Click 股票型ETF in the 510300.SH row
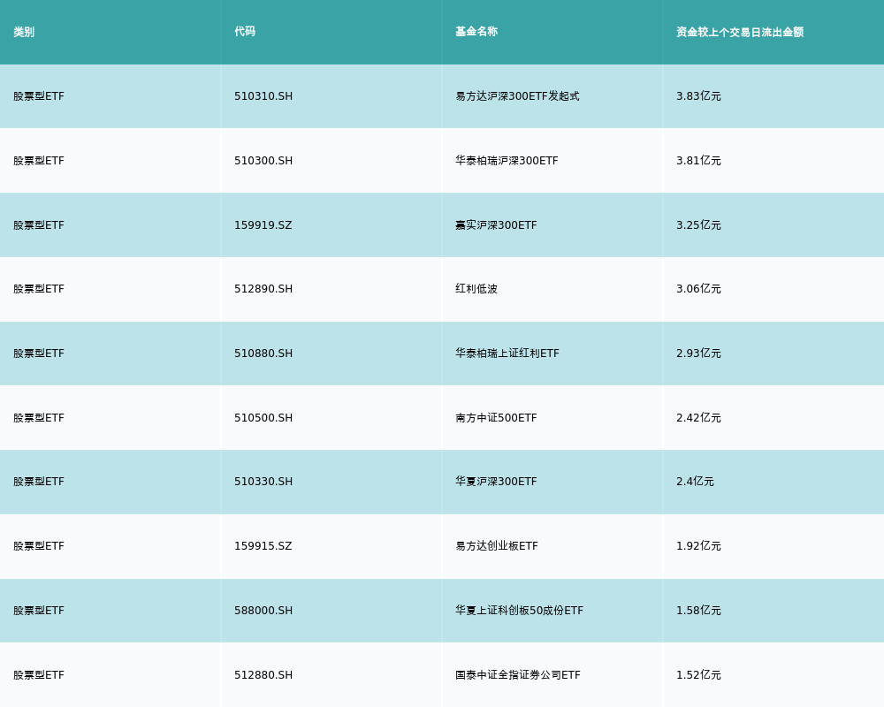Viewport: 884px width, 707px height. pyautogui.click(x=39, y=161)
